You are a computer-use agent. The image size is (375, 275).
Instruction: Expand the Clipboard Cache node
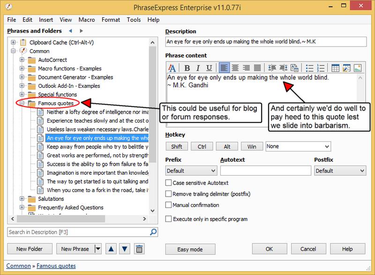(13, 42)
